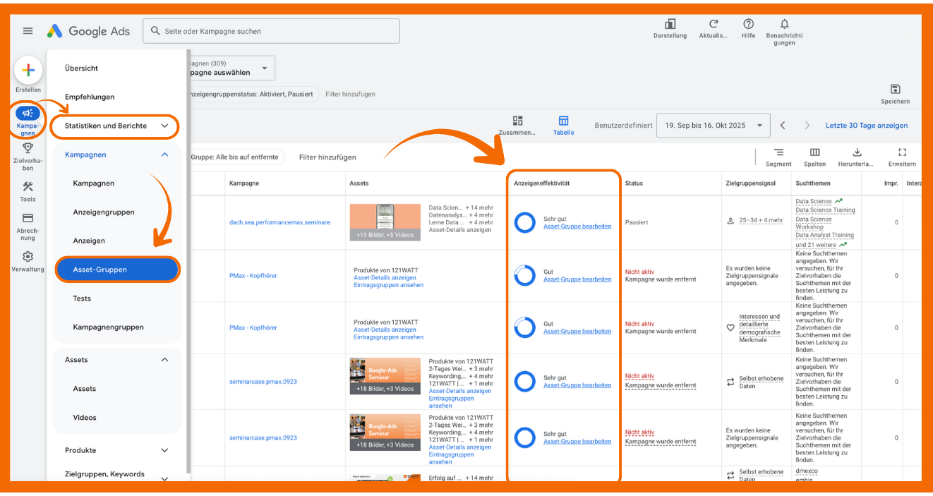933x496 pixels.
Task: Click the Speichern save icon
Action: tap(895, 90)
